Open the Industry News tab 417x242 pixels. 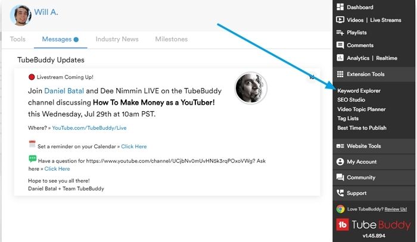[x=117, y=39]
